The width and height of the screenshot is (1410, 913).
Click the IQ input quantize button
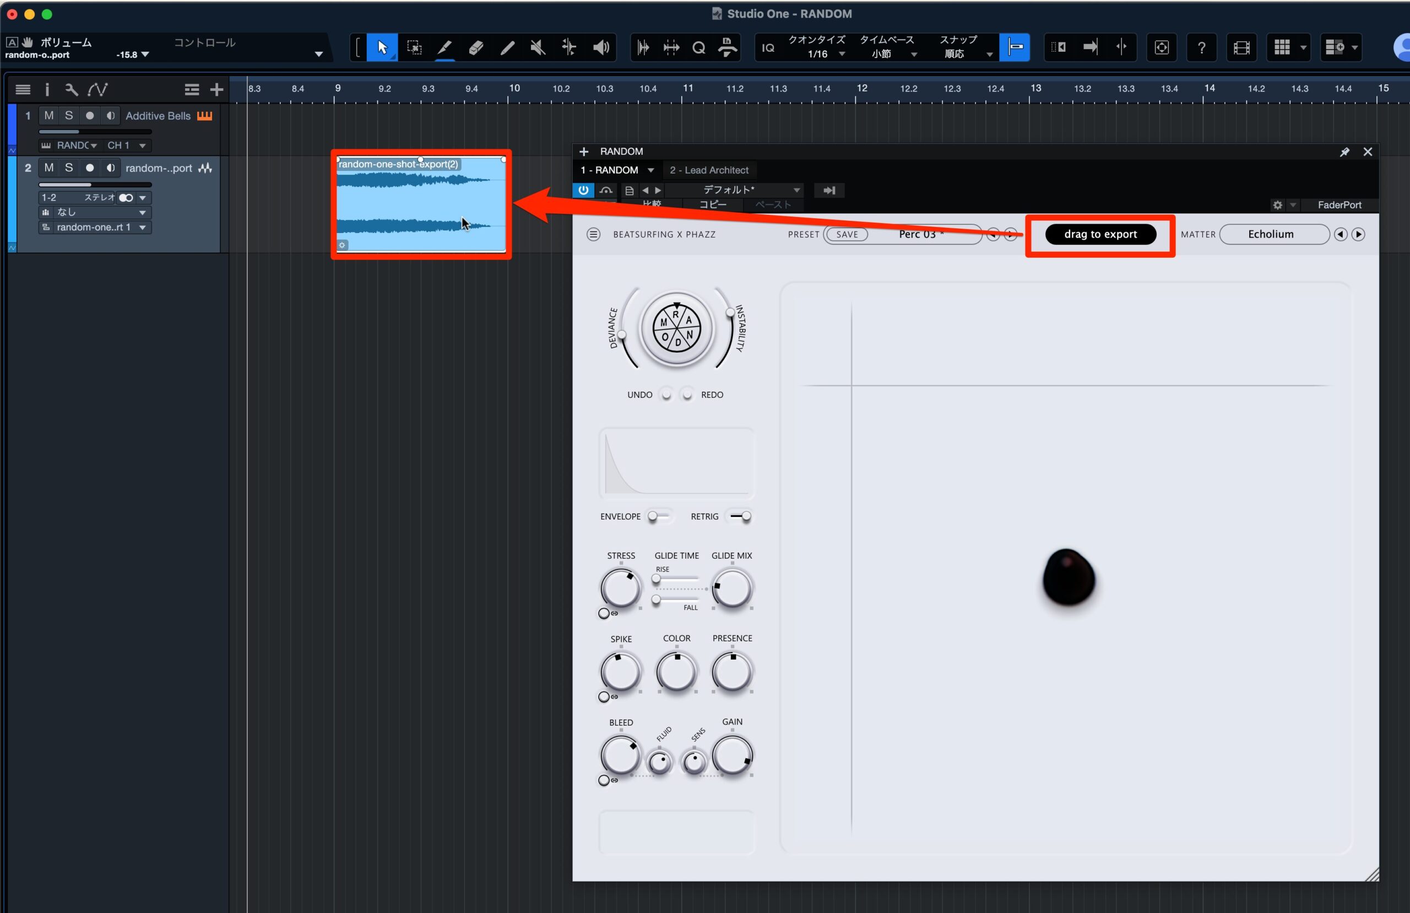(768, 47)
